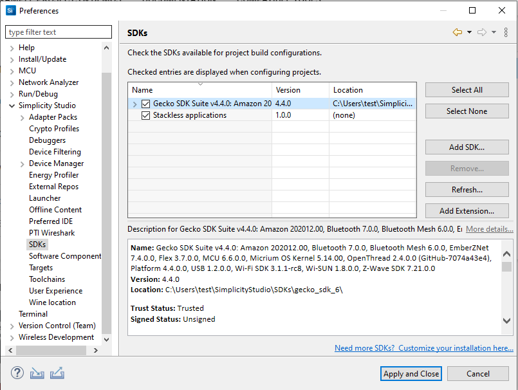Image resolution: width=518 pixels, height=390 pixels.
Task: Click the type filter text field
Action: (x=58, y=32)
